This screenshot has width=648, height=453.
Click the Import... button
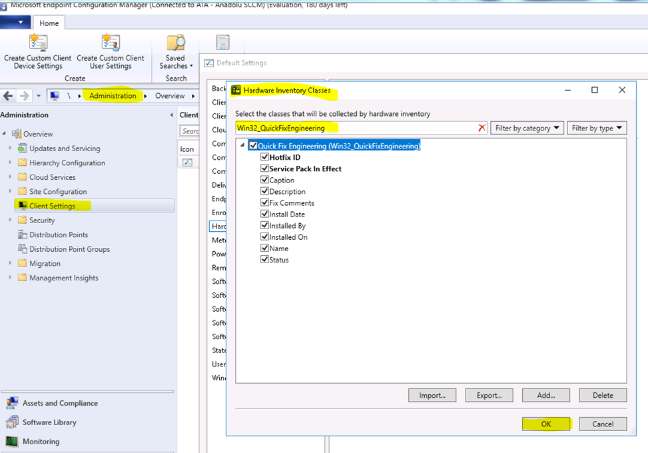click(x=432, y=395)
